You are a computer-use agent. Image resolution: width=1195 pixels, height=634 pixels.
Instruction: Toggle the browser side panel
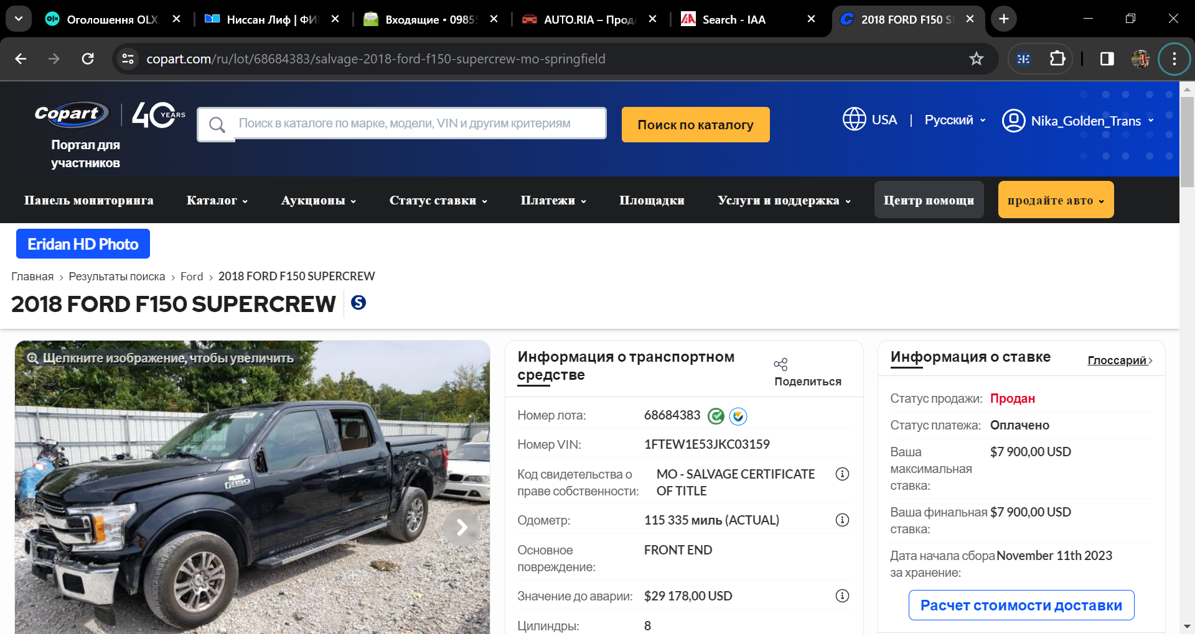[x=1107, y=59]
